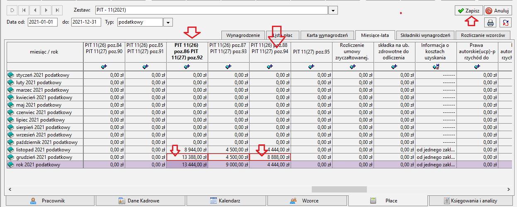Click formula icon under poz.88 column header
The image size is (517, 207).
click(270, 66)
